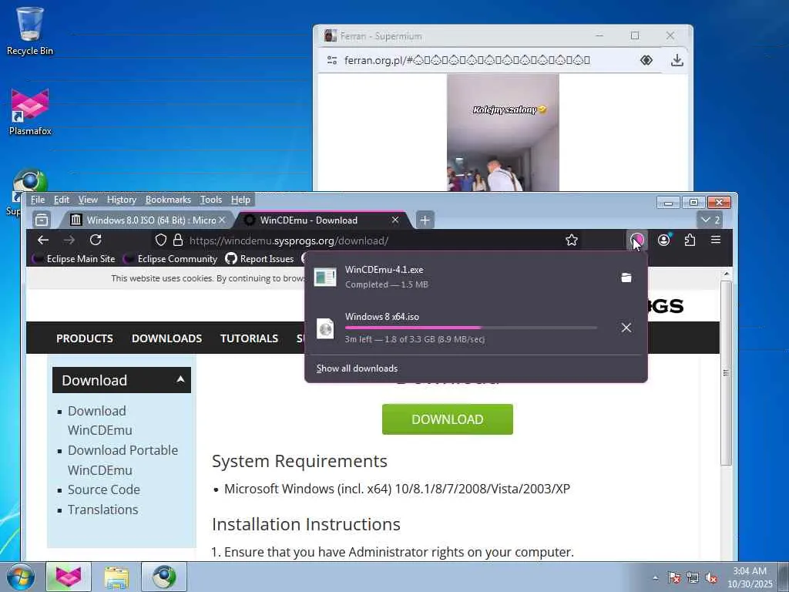
Task: Click Download WinCDEmu sidebar link
Action: 99,420
